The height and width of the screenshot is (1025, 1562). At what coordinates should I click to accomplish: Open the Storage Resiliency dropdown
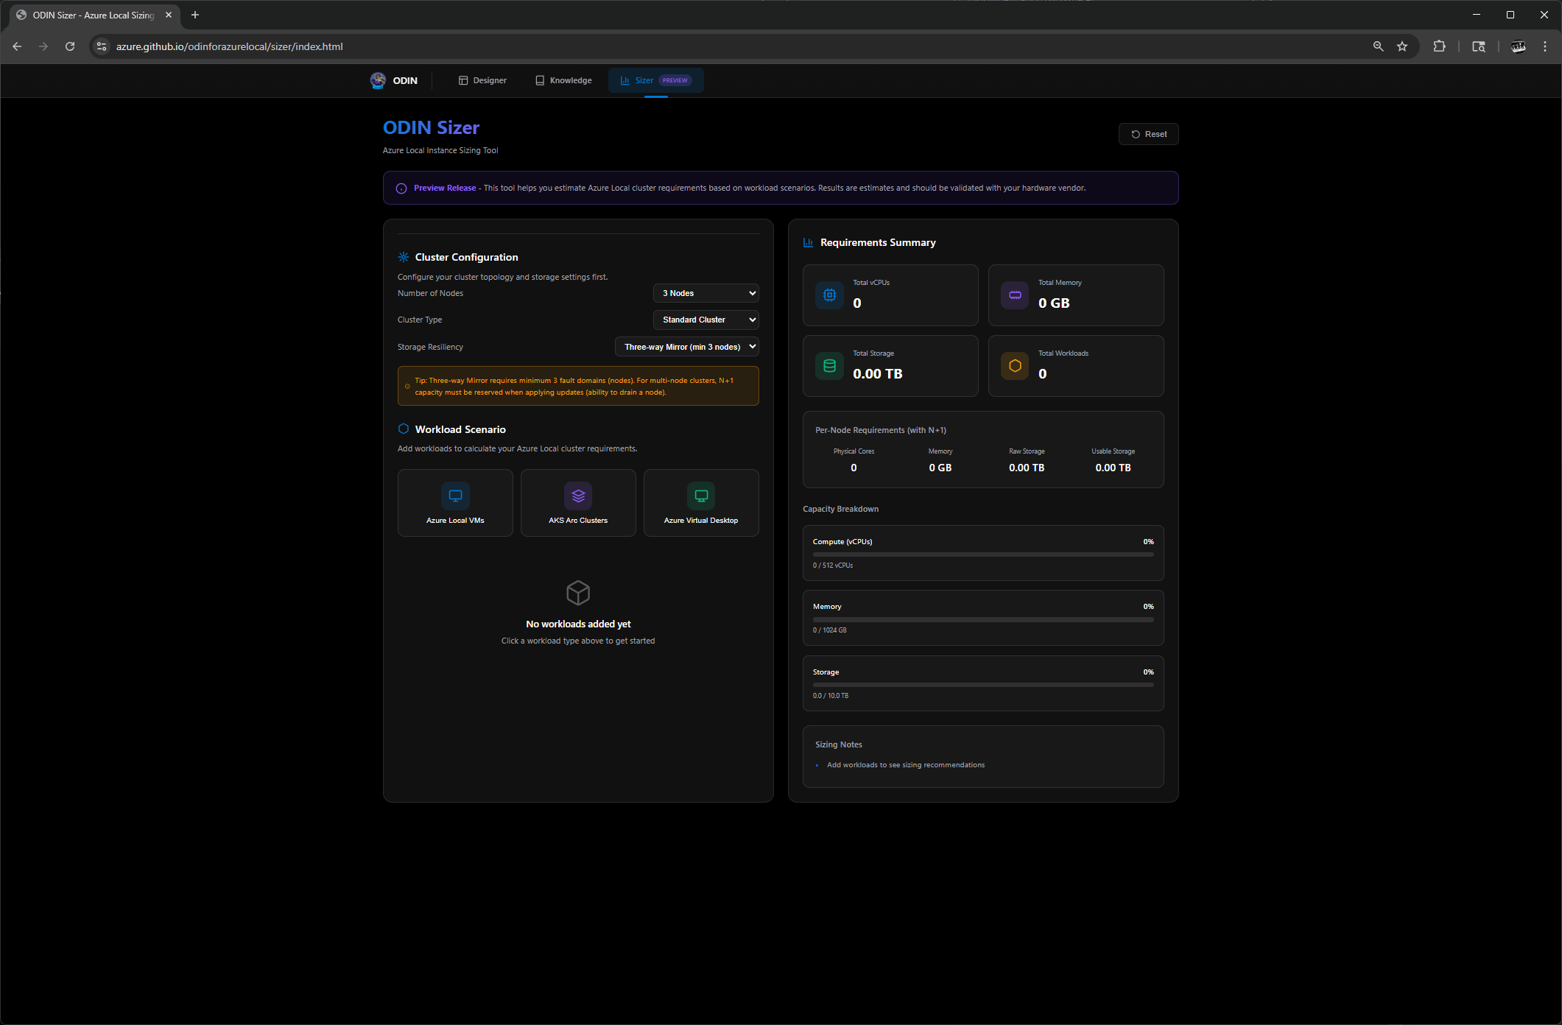(x=686, y=347)
